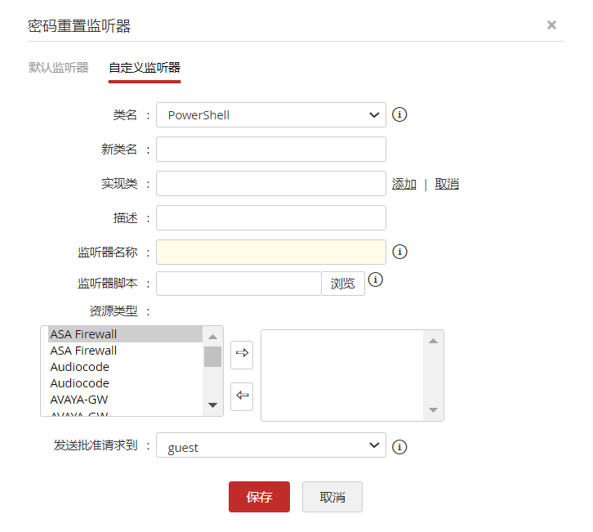Viewport: 593px width, 532px height.
Task: Remove resource type with left arrow button
Action: (242, 396)
